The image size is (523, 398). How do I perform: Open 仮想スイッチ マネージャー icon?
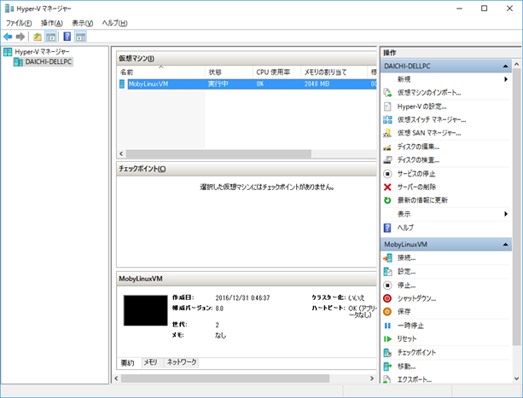tap(387, 119)
